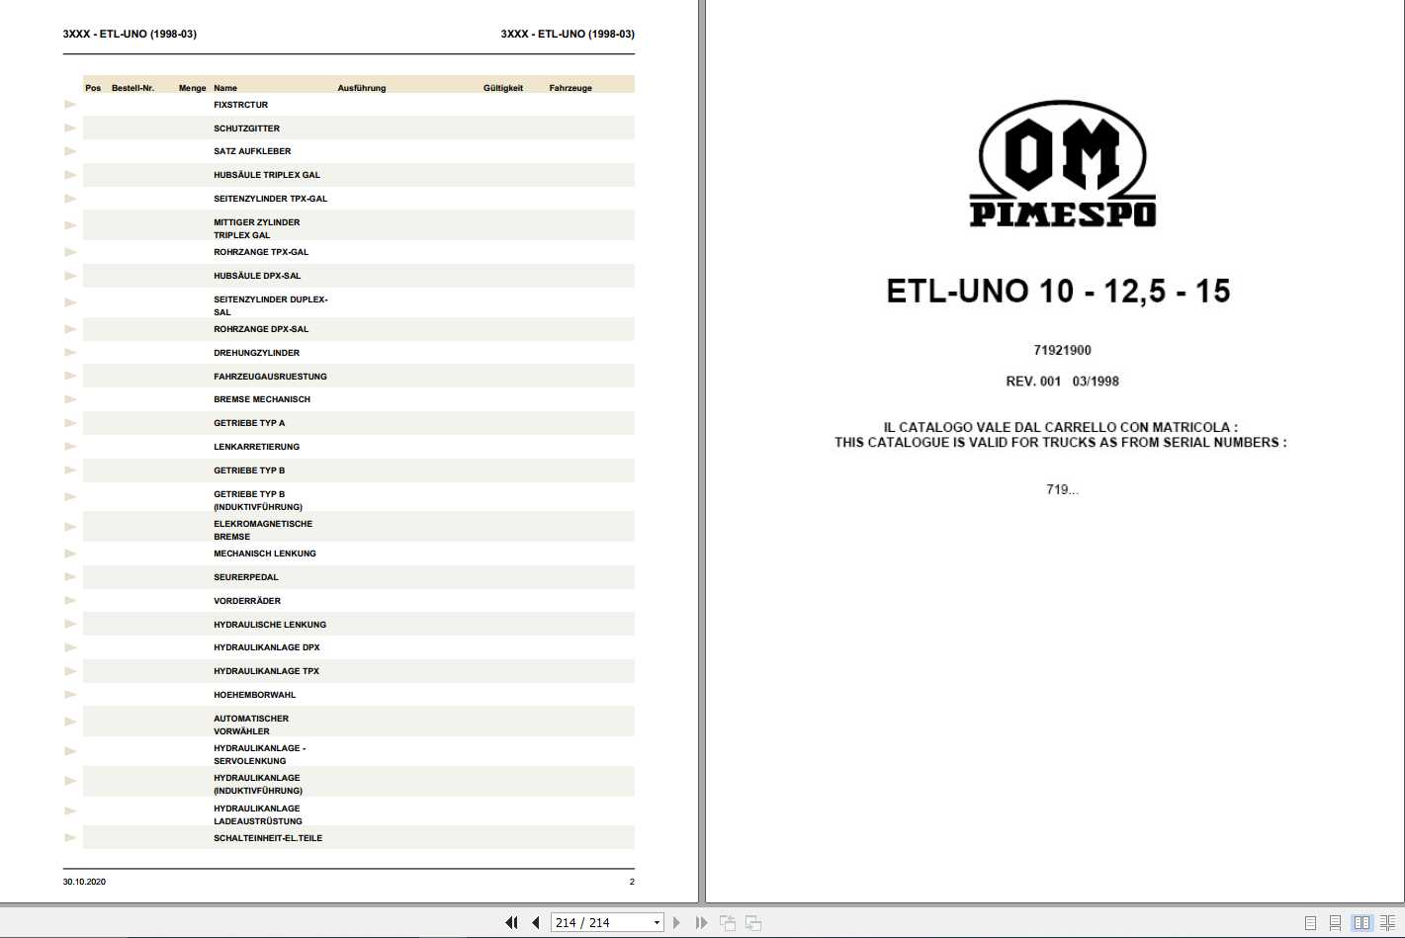
Task: Click the previous page arrow
Action: pyautogui.click(x=534, y=922)
